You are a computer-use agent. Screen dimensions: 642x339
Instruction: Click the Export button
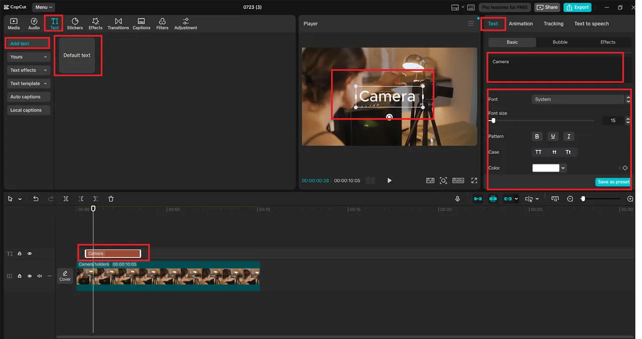(x=577, y=7)
